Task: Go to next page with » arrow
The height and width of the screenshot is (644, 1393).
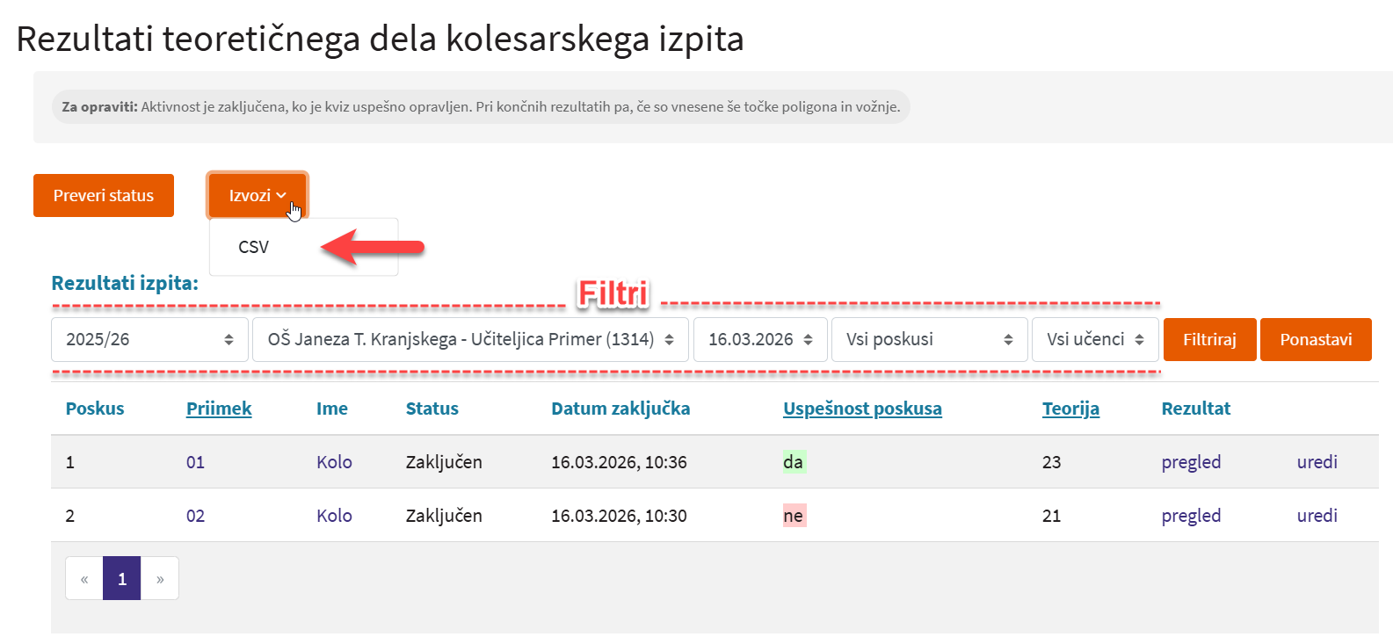Action: point(160,579)
